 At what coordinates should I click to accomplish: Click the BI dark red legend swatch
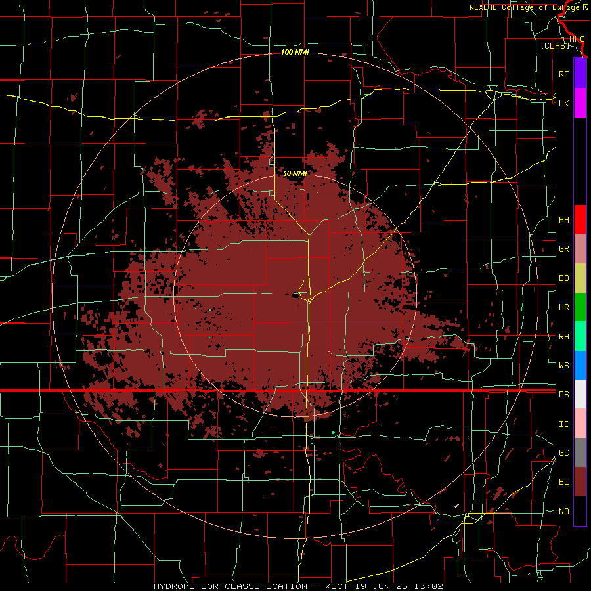(x=580, y=482)
